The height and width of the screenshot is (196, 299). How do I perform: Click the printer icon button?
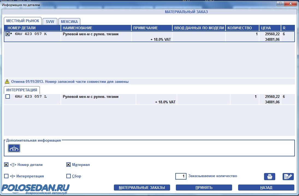pos(270,177)
